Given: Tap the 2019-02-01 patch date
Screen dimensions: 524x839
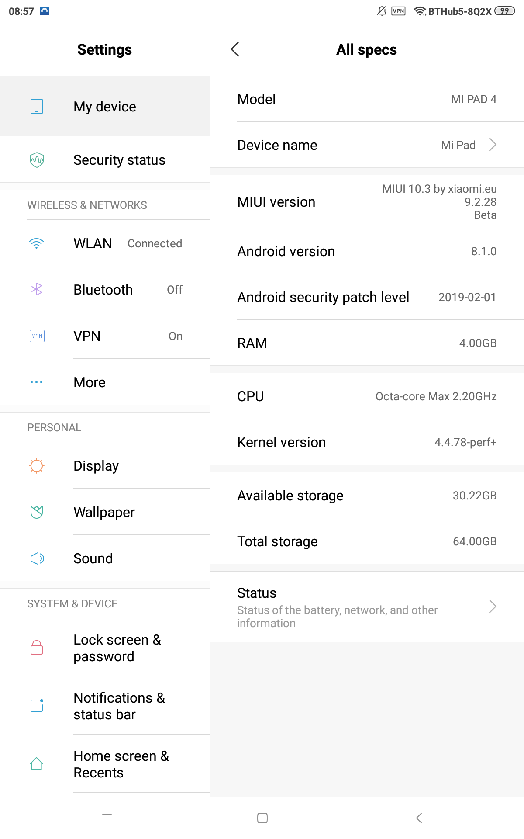Looking at the screenshot, I should click(467, 297).
